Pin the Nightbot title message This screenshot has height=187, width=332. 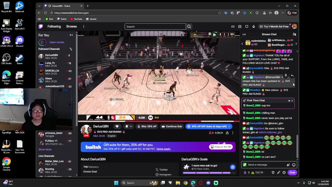(x=286, y=76)
